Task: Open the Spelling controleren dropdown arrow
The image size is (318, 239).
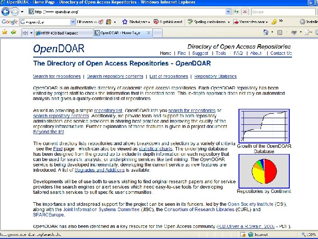Action: (x=229, y=22)
